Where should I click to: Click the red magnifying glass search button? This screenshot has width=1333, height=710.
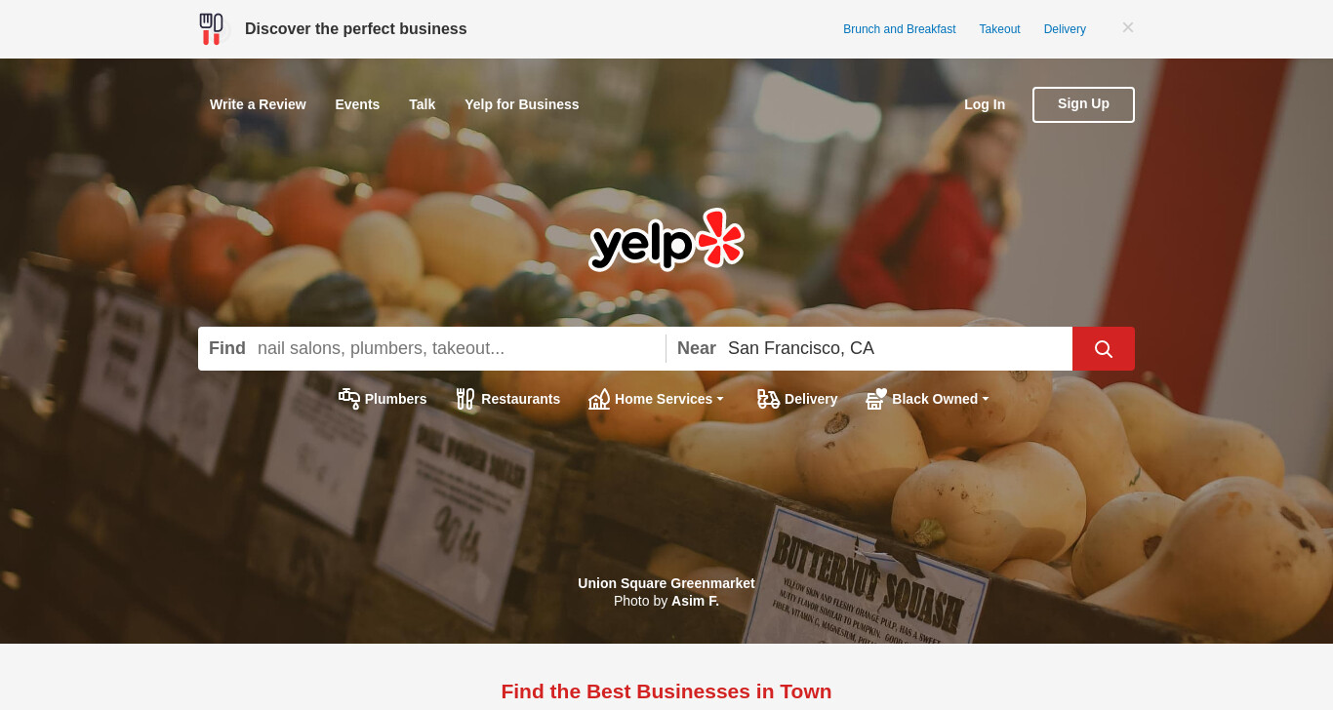(x=1103, y=348)
